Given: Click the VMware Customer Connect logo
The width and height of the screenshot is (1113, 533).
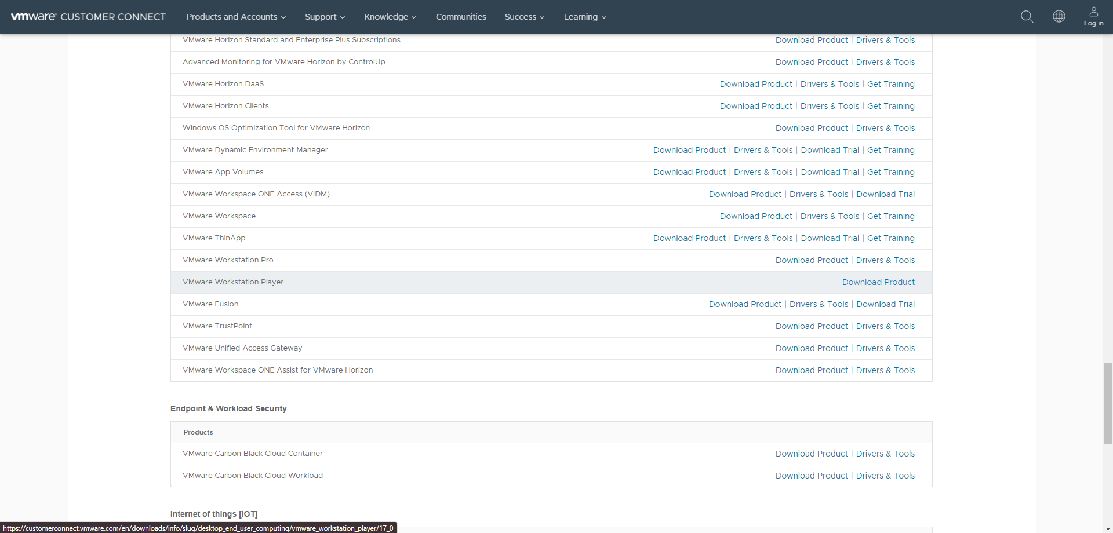Looking at the screenshot, I should 88,17.
